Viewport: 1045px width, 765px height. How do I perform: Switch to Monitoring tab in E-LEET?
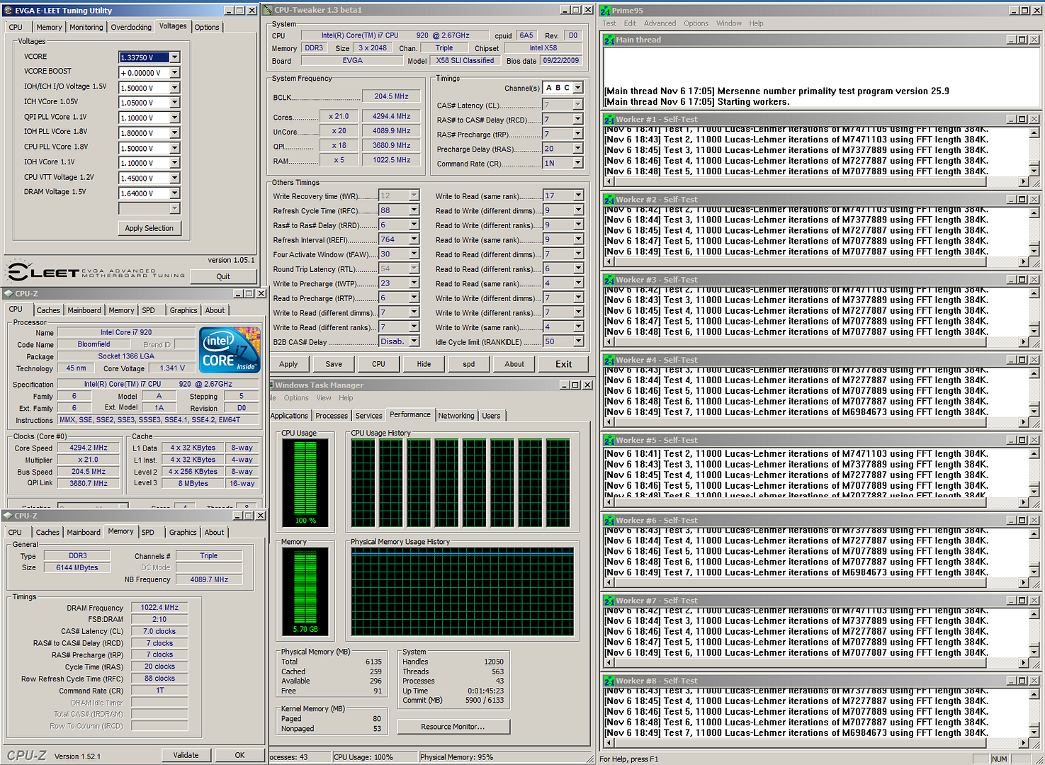(x=86, y=27)
